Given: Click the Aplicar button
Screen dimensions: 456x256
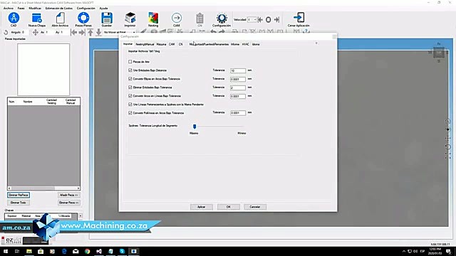Looking at the screenshot, I should coord(201,207).
